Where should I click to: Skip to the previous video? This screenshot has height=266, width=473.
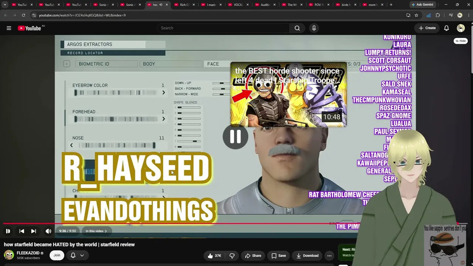[22, 231]
